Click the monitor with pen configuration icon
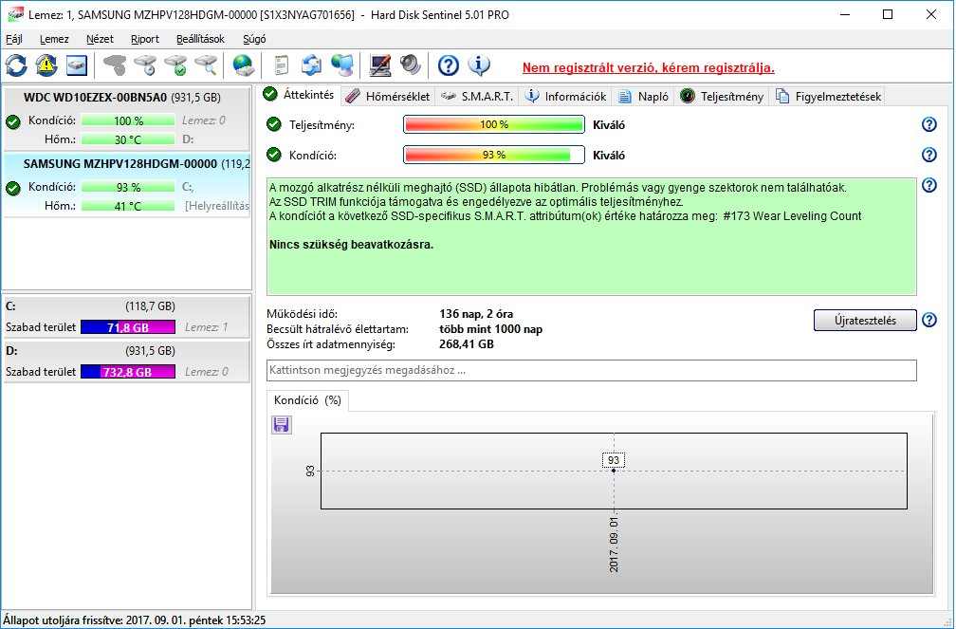 coord(379,65)
